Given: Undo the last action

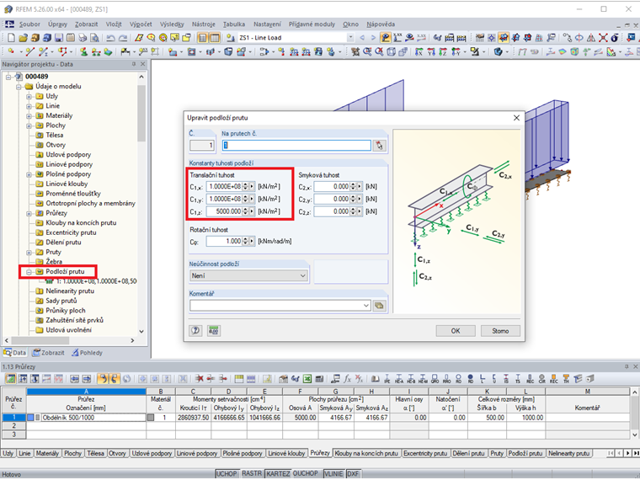Looking at the screenshot, I should (x=110, y=38).
